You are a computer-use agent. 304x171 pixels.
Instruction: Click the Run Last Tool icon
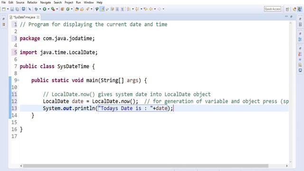[x=53, y=9]
